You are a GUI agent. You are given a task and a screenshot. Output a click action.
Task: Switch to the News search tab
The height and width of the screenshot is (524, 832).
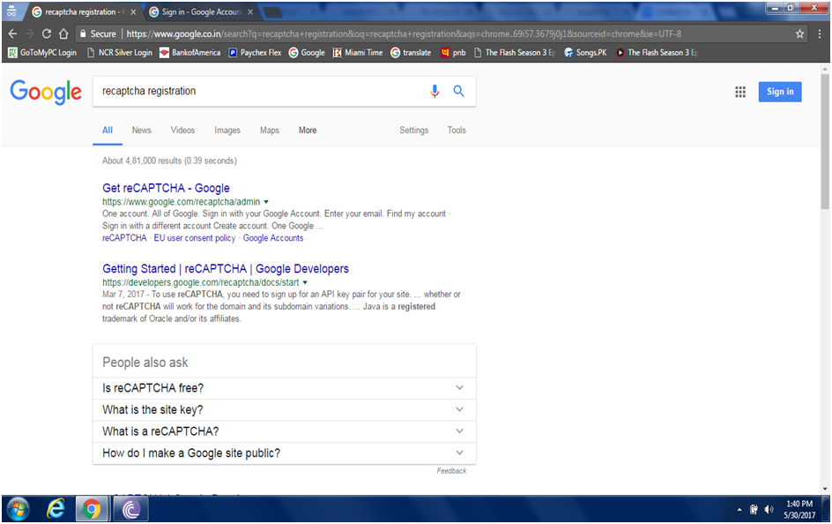point(141,131)
